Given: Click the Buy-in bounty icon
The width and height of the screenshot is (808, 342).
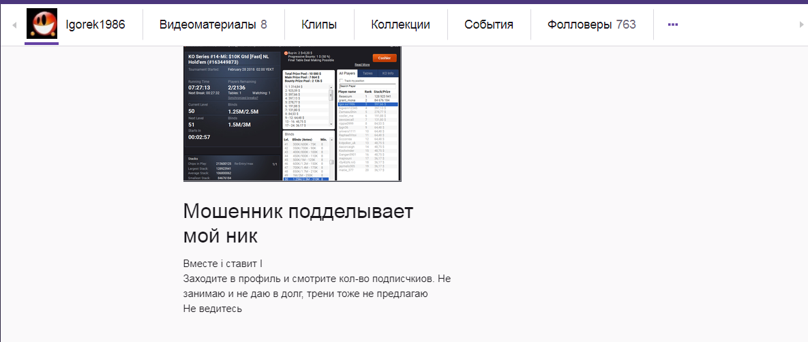Looking at the screenshot, I should [286, 52].
